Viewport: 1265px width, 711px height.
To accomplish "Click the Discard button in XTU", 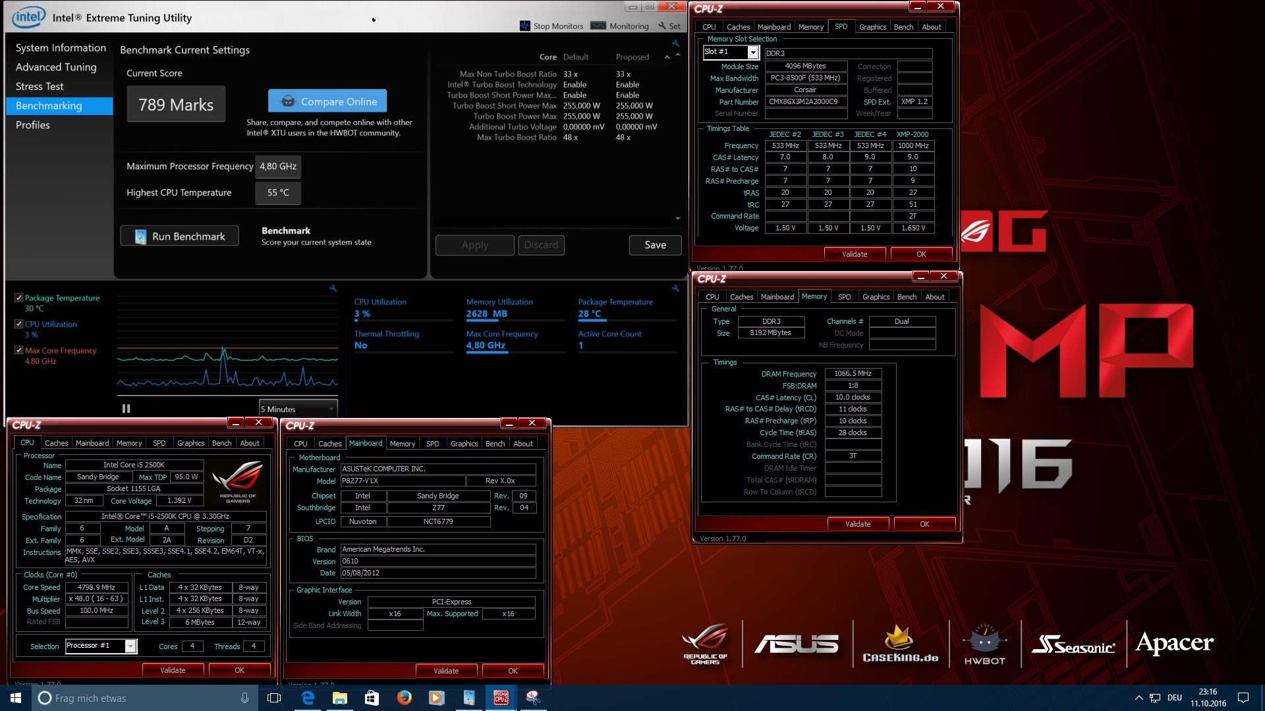I will [x=541, y=245].
